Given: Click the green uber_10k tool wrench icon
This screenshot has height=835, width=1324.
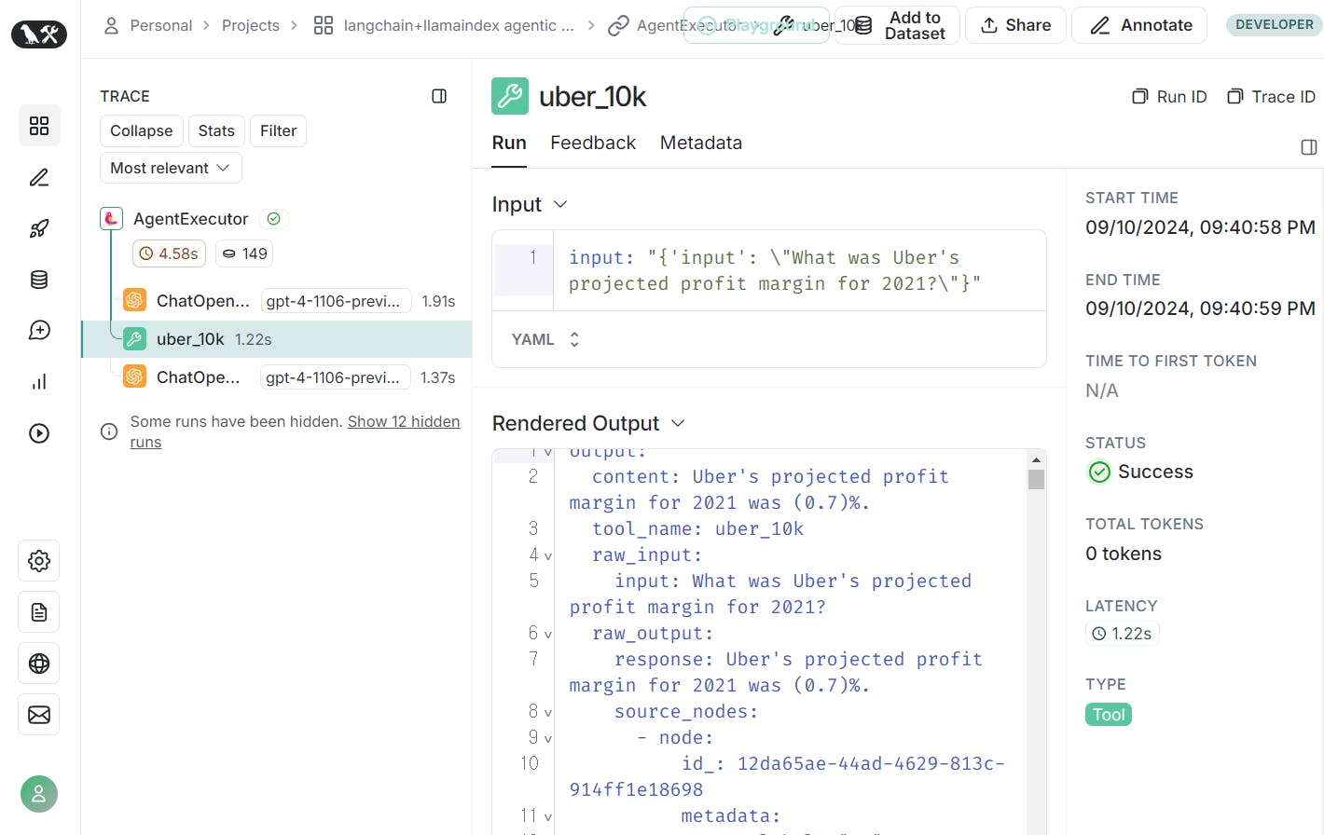Looking at the screenshot, I should pos(510,96).
